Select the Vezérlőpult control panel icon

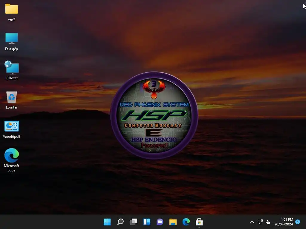(x=12, y=129)
